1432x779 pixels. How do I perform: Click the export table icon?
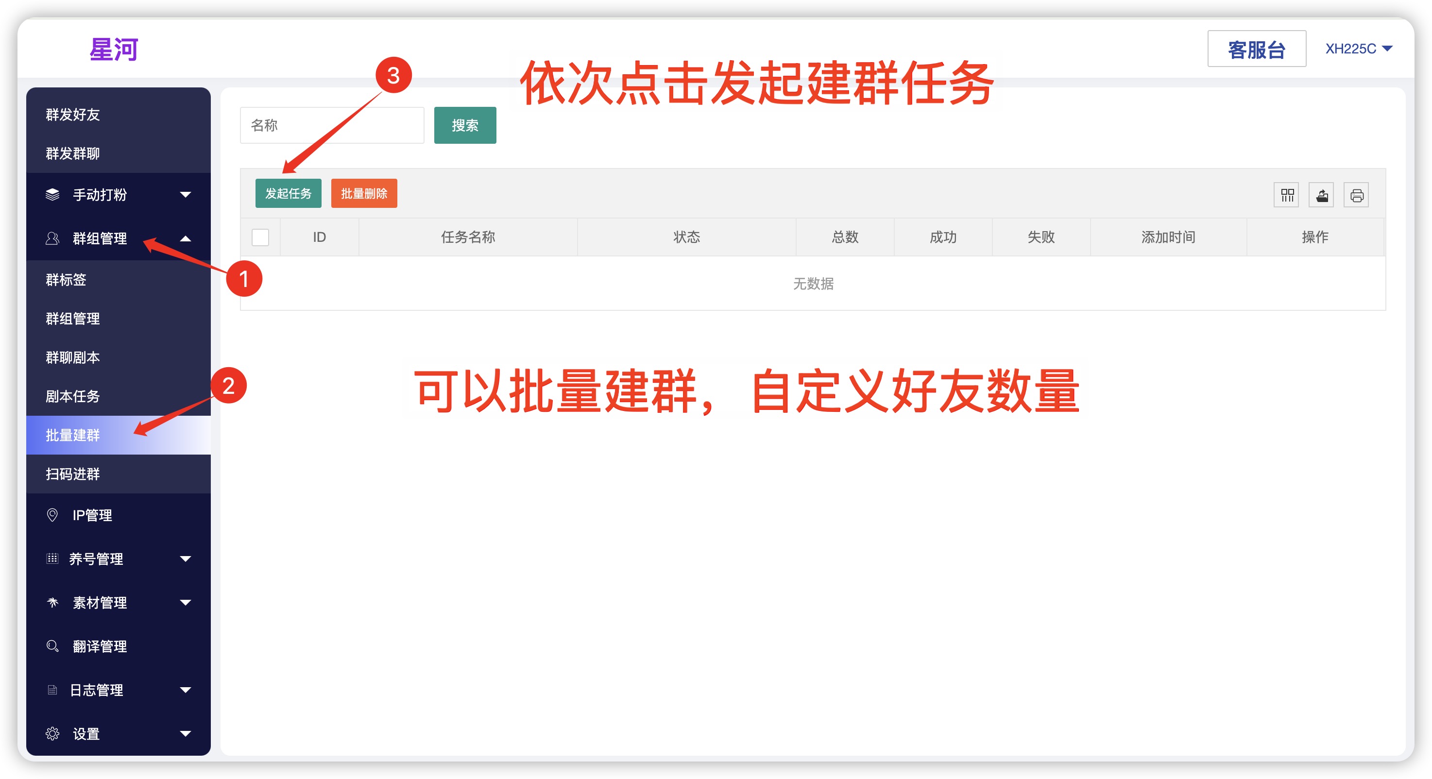[1321, 195]
